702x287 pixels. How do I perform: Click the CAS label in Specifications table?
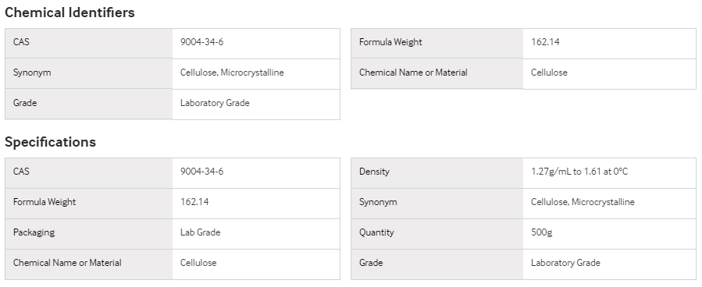coord(21,172)
